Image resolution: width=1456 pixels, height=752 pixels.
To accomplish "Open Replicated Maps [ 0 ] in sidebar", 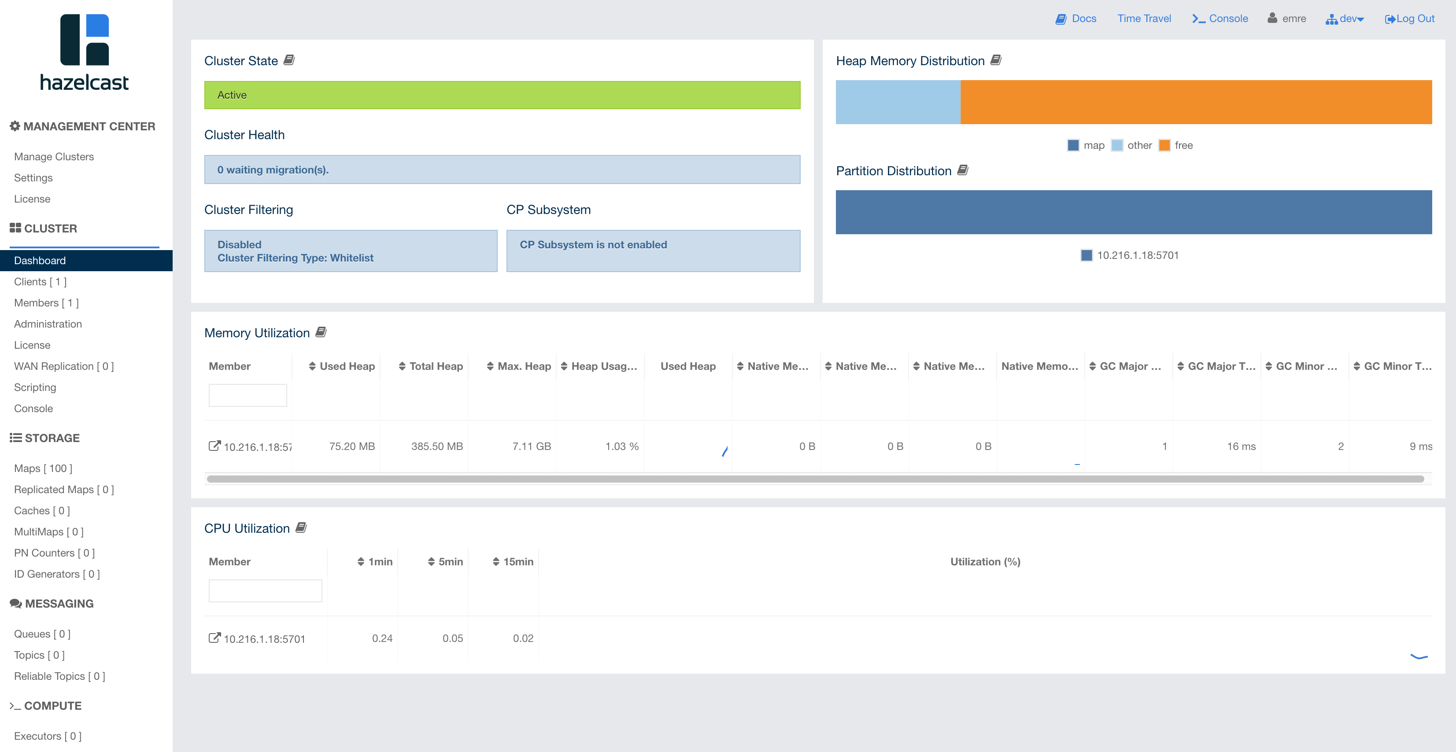I will tap(64, 489).
